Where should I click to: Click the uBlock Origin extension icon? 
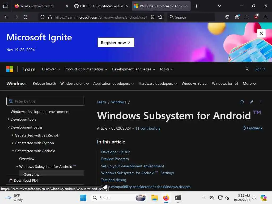click(x=256, y=17)
